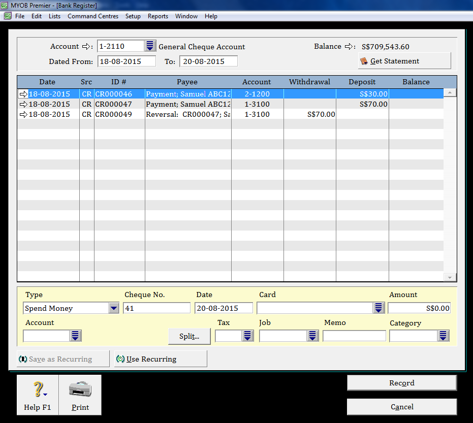Expand the bank Account 1-2110 selector

(150, 46)
